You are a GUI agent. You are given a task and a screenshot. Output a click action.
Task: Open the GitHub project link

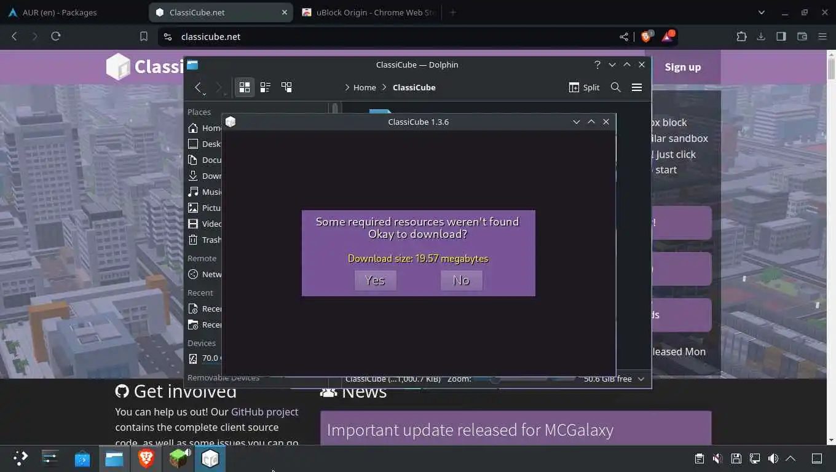pos(264,412)
